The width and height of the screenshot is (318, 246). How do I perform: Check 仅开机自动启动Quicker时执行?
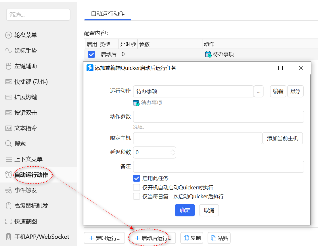tap(137, 187)
